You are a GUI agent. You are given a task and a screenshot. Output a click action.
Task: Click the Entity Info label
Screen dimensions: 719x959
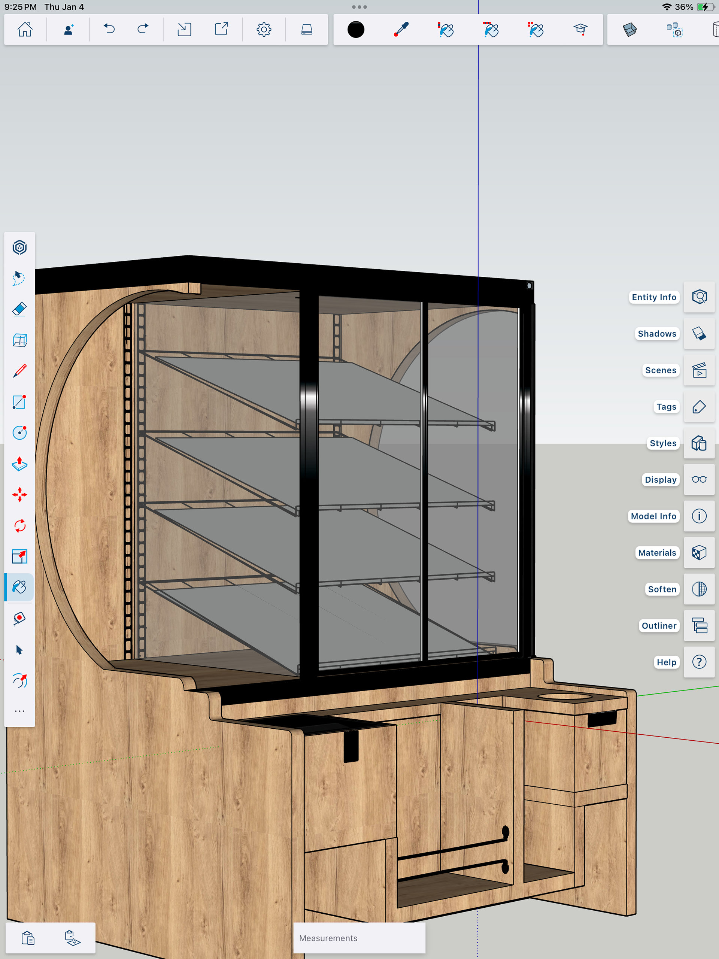653,297
